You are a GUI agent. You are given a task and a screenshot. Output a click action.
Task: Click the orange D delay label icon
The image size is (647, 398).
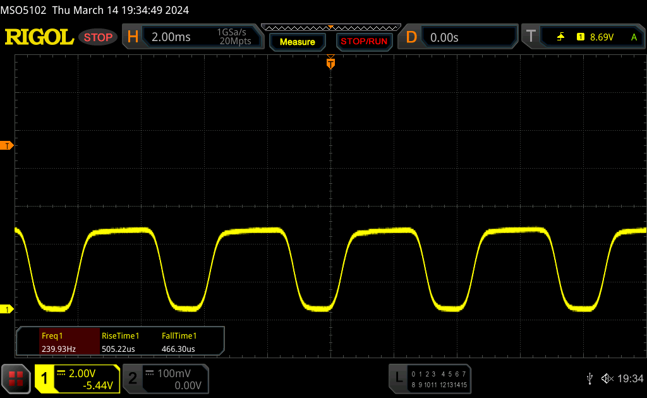[411, 37]
